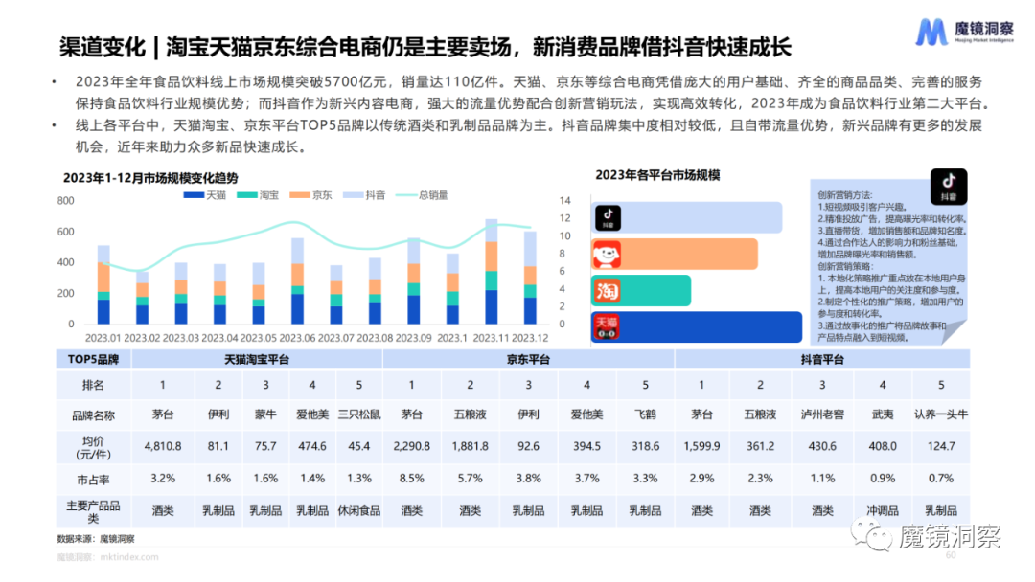Viewport: 1035px width, 582px height.
Task: Click the 京东平台 column group header
Action: [528, 359]
